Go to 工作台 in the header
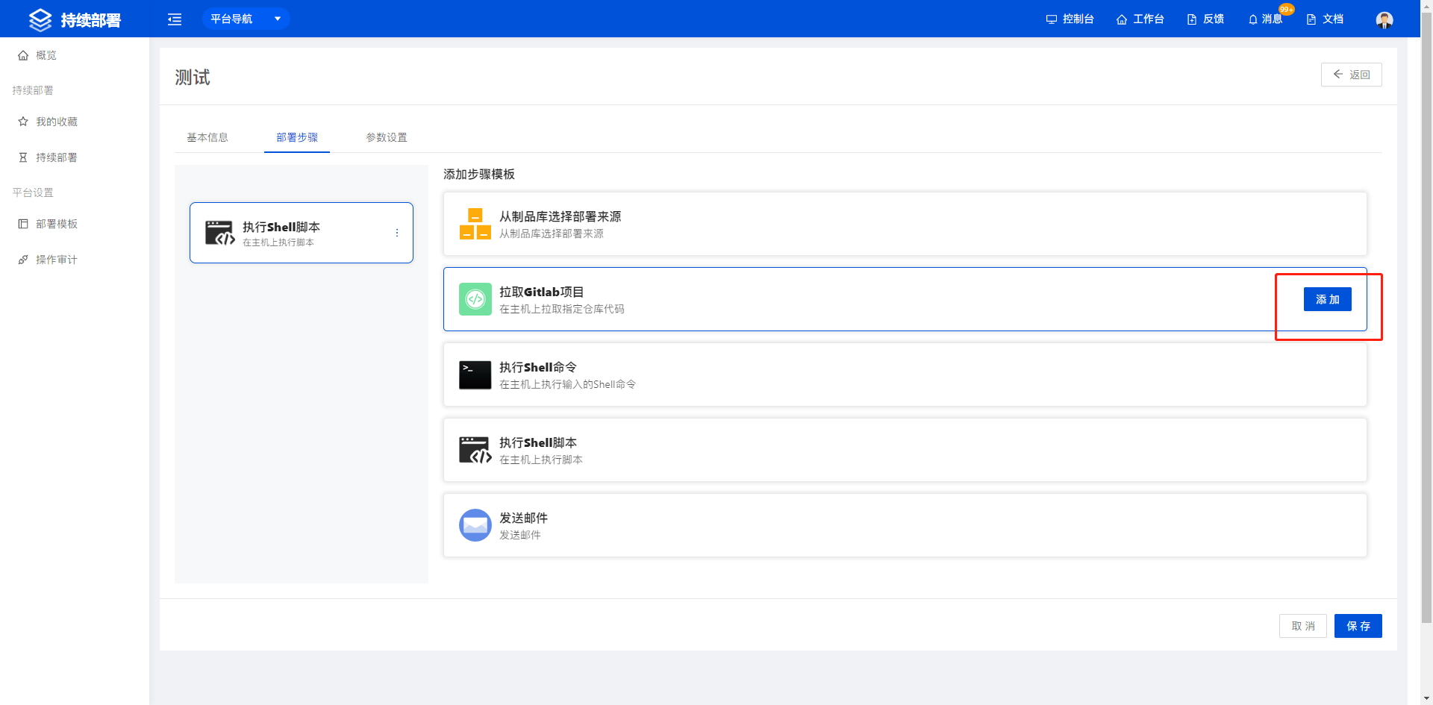The width and height of the screenshot is (1433, 705). (x=1140, y=19)
